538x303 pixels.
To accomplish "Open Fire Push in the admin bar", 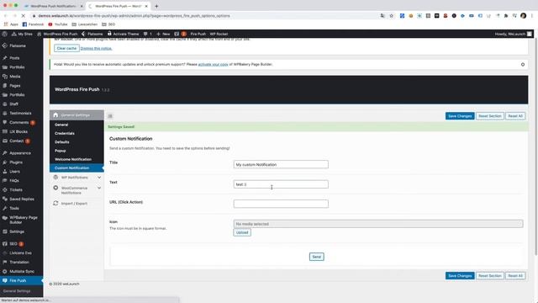I will (198, 34).
